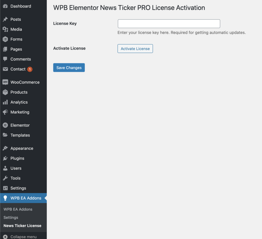
Task: Open Settings under WPB EA Addons submenu
Action: click(11, 218)
